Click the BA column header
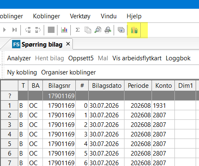The width and height of the screenshot is (199, 166). point(35,86)
